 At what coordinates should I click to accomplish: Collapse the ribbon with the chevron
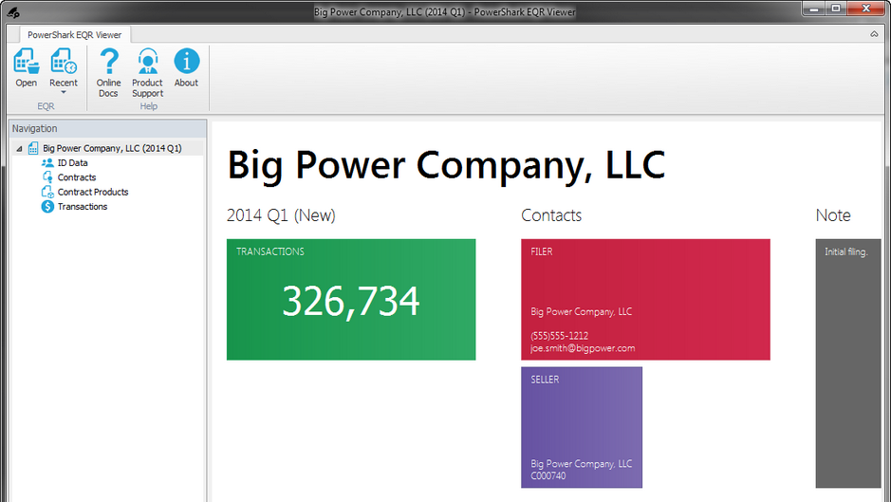click(x=874, y=34)
